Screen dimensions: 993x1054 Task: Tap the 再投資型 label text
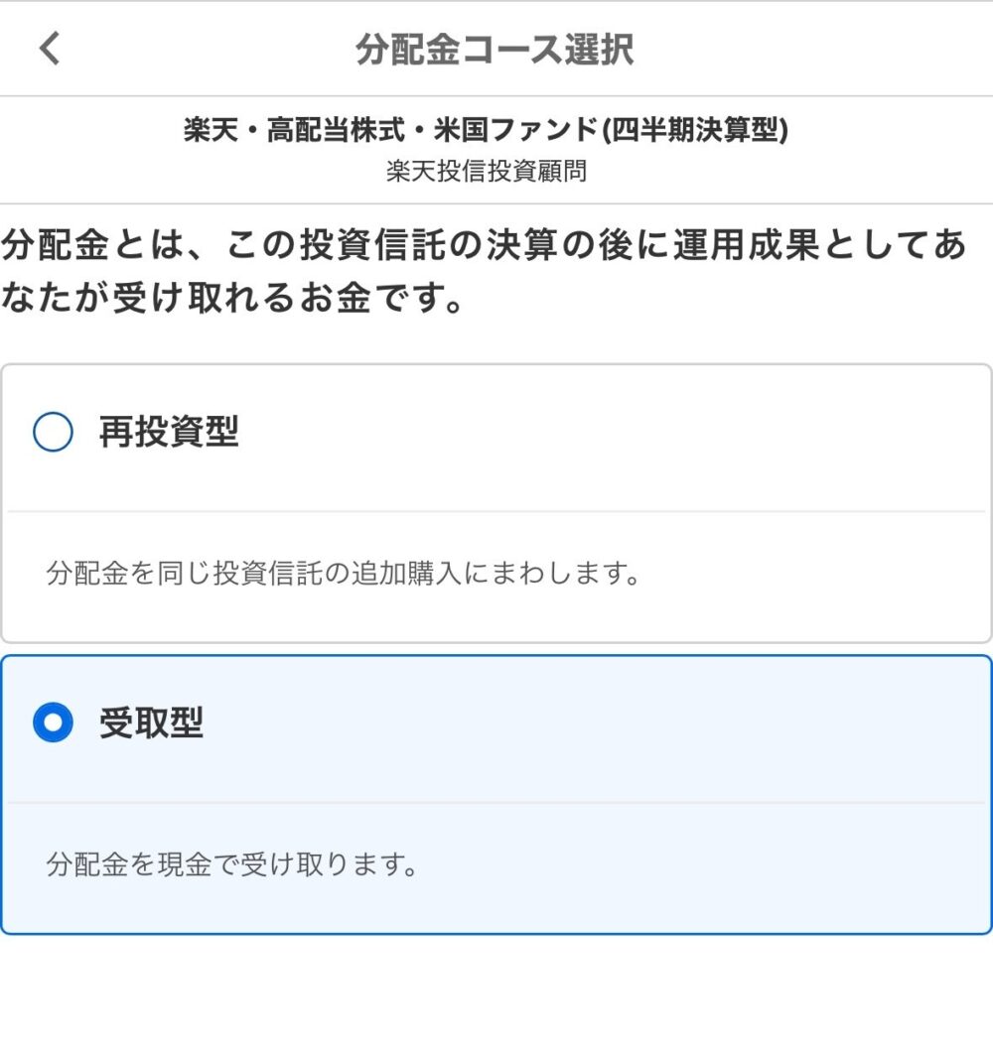coord(167,431)
